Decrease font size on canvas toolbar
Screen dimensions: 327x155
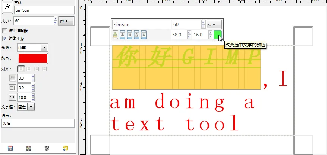tap(203, 27)
